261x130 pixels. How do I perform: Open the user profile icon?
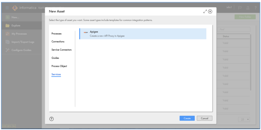coord(248,8)
